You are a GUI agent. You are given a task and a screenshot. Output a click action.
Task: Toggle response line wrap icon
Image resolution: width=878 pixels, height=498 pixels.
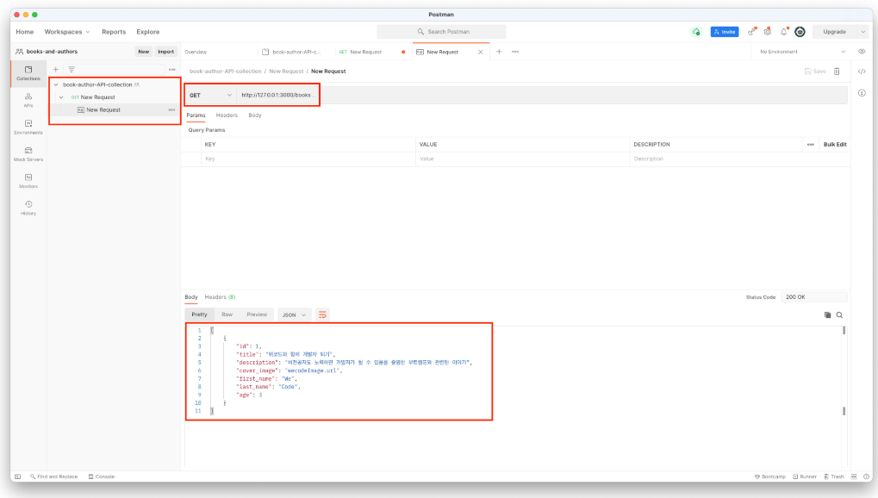tap(322, 314)
